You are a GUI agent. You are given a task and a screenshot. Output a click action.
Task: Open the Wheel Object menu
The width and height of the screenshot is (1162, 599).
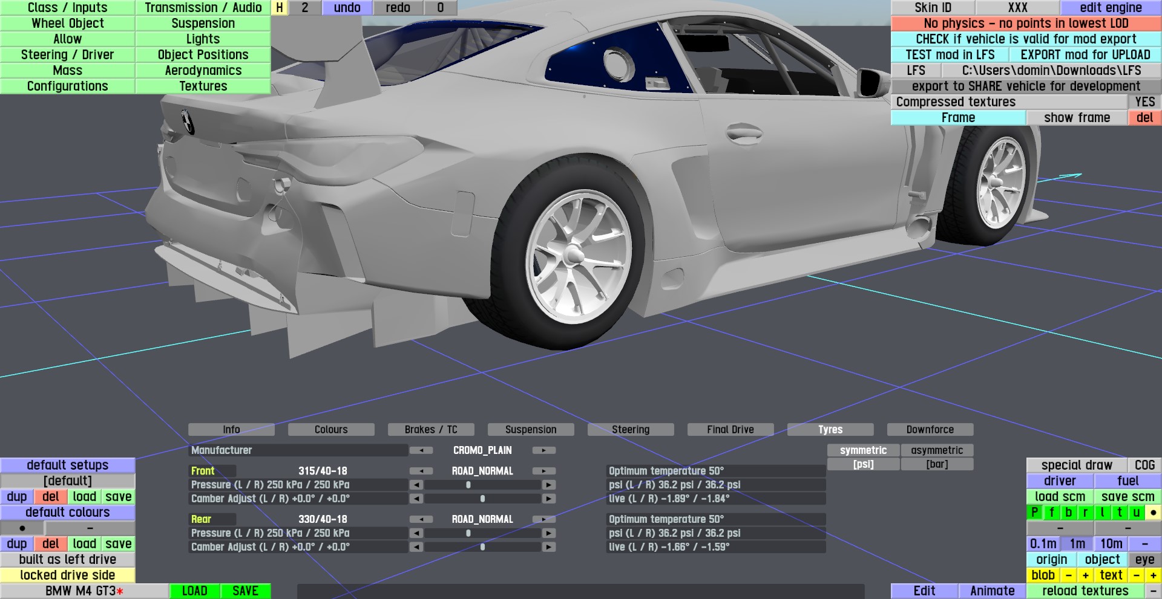coord(68,24)
